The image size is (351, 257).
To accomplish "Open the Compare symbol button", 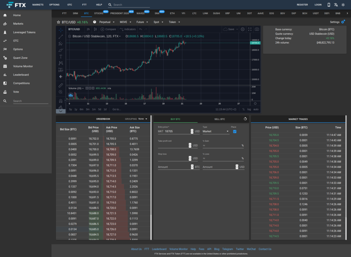I will tap(108, 29).
